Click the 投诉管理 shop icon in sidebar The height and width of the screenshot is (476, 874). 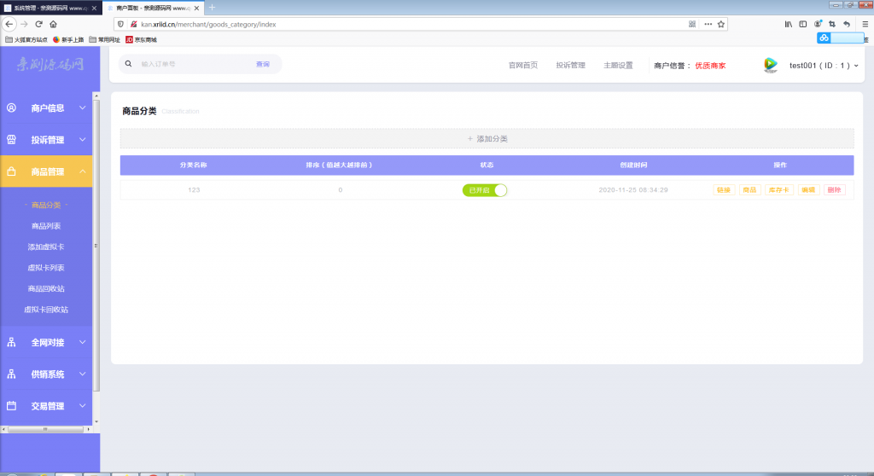click(12, 140)
